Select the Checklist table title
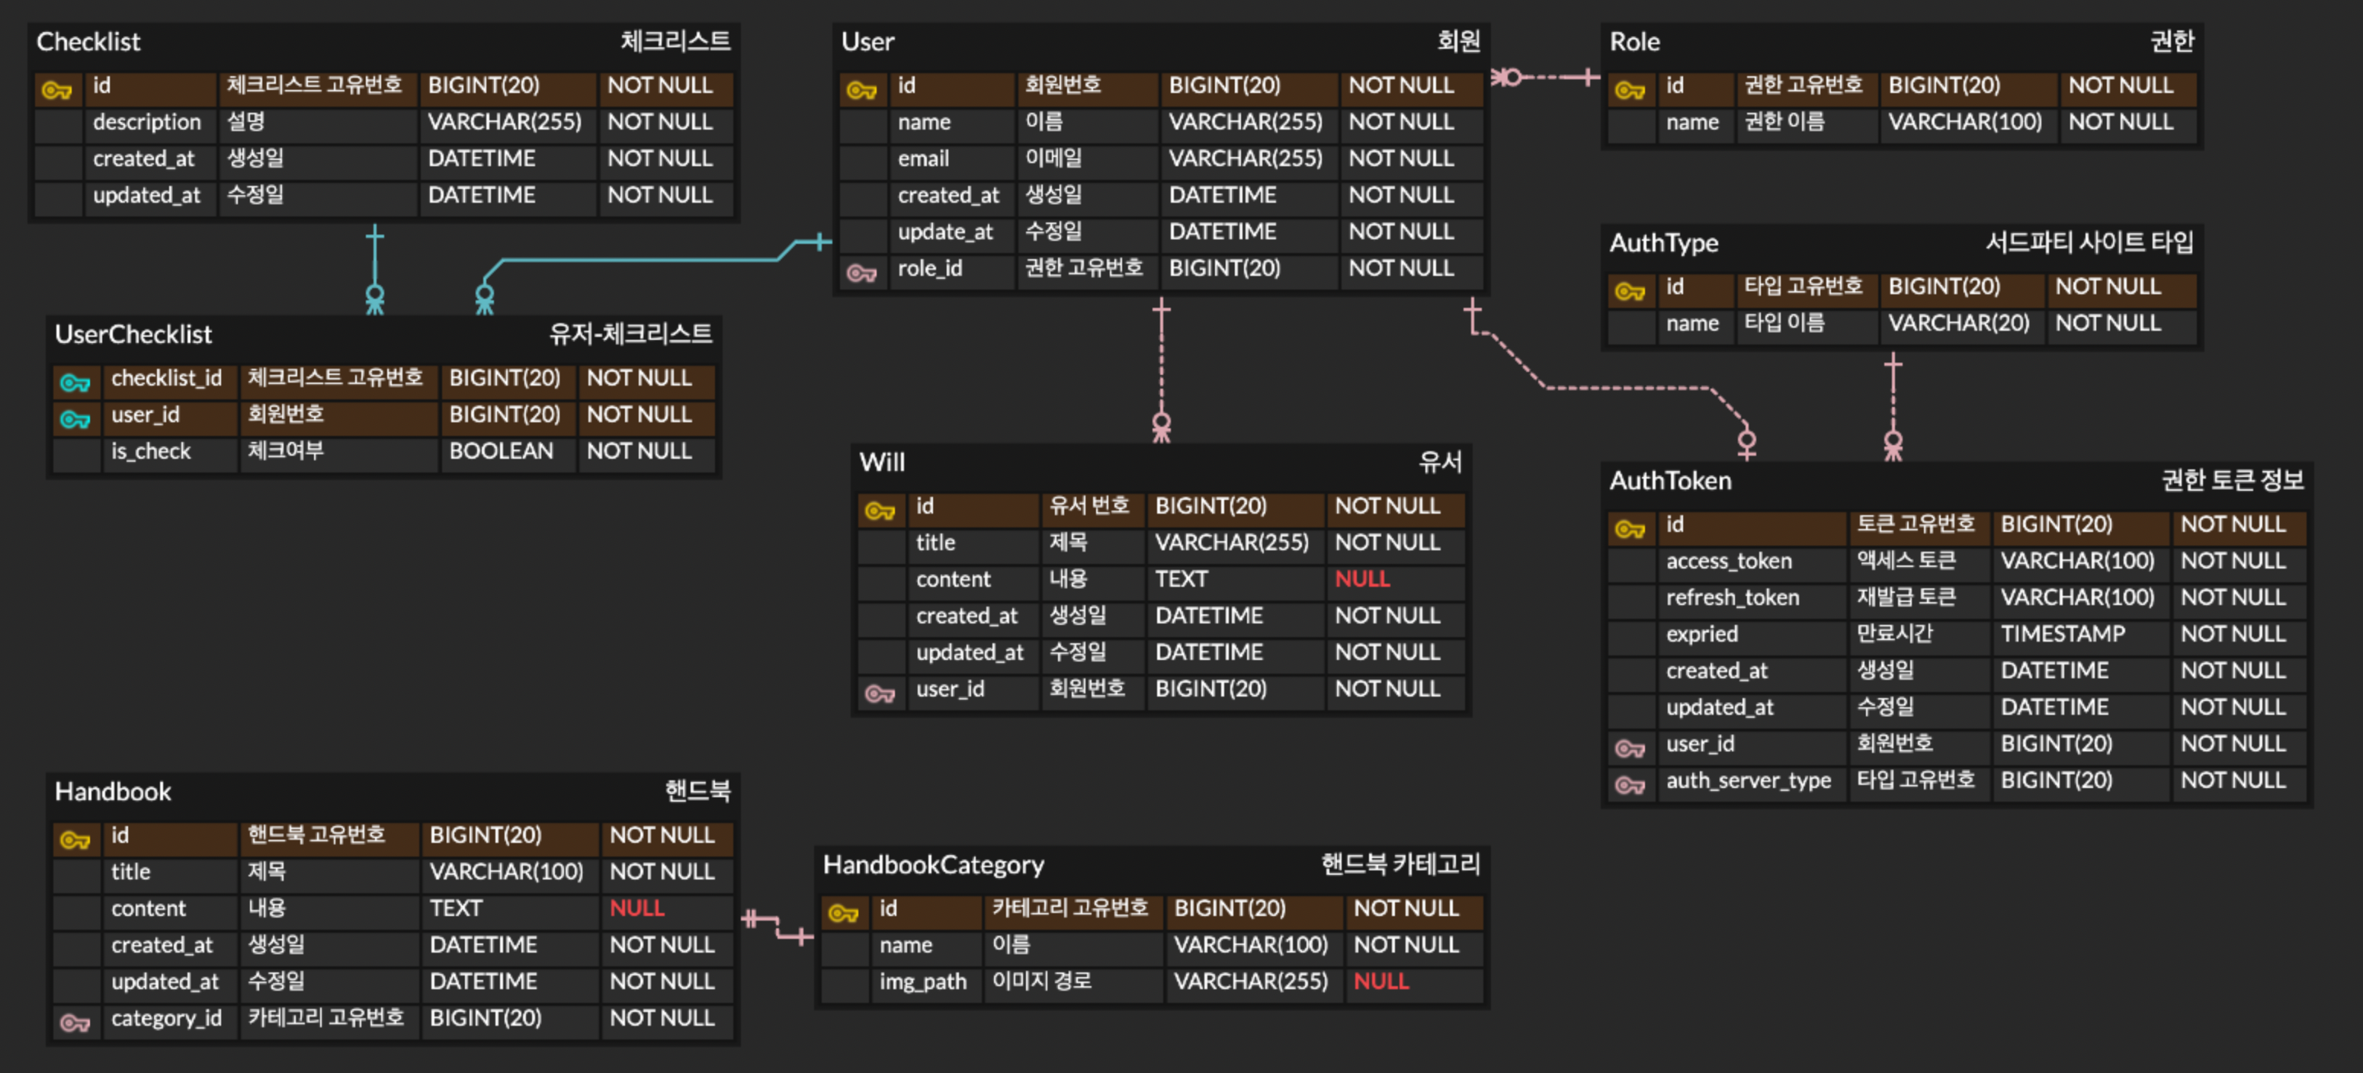The width and height of the screenshot is (2363, 1073). [88, 41]
